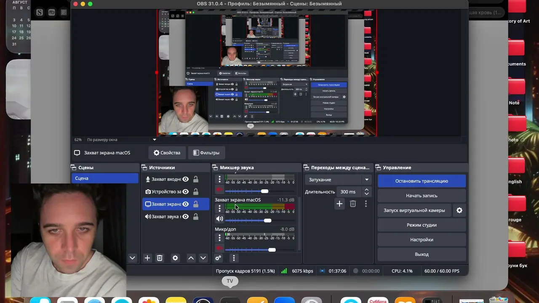The height and width of the screenshot is (303, 539).
Task: Delete the scene transition with trash icon
Action: click(x=353, y=204)
